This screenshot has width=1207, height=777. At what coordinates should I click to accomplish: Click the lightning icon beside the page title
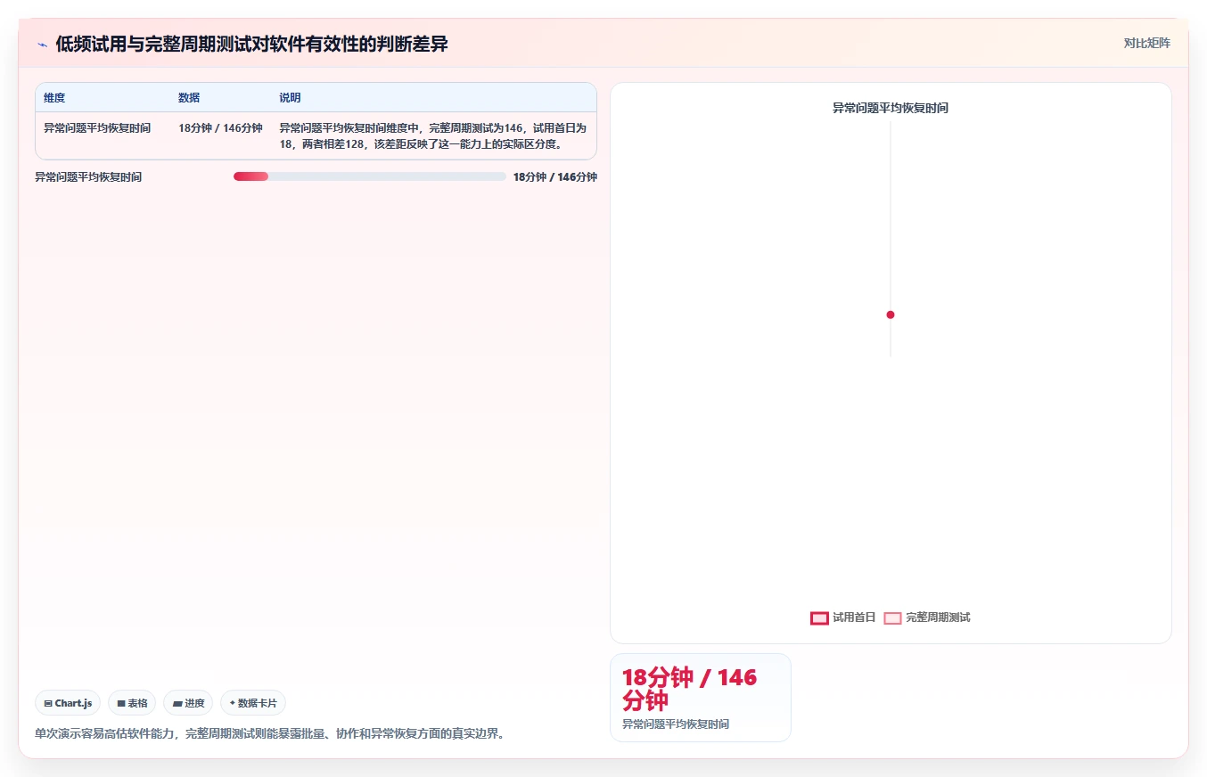click(x=42, y=45)
